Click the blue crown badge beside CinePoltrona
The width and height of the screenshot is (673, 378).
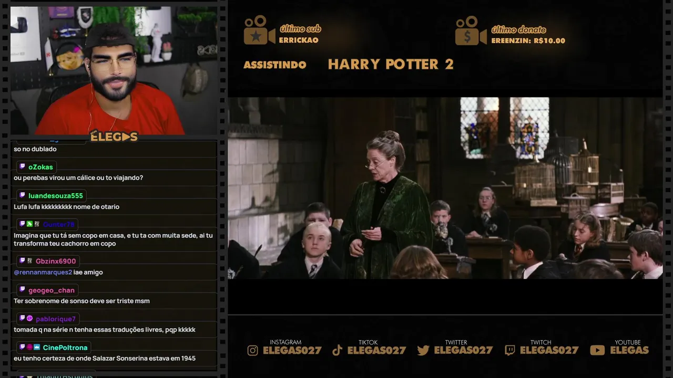[x=37, y=347]
